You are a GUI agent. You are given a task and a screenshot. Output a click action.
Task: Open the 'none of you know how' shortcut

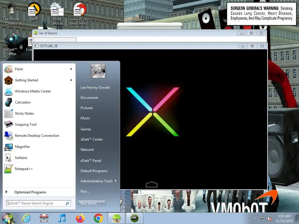pos(79,14)
